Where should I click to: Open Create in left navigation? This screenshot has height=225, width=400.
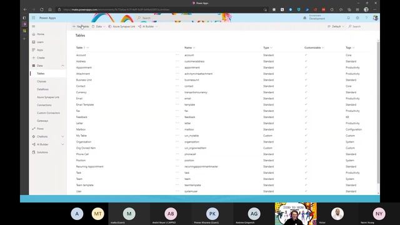click(41, 58)
